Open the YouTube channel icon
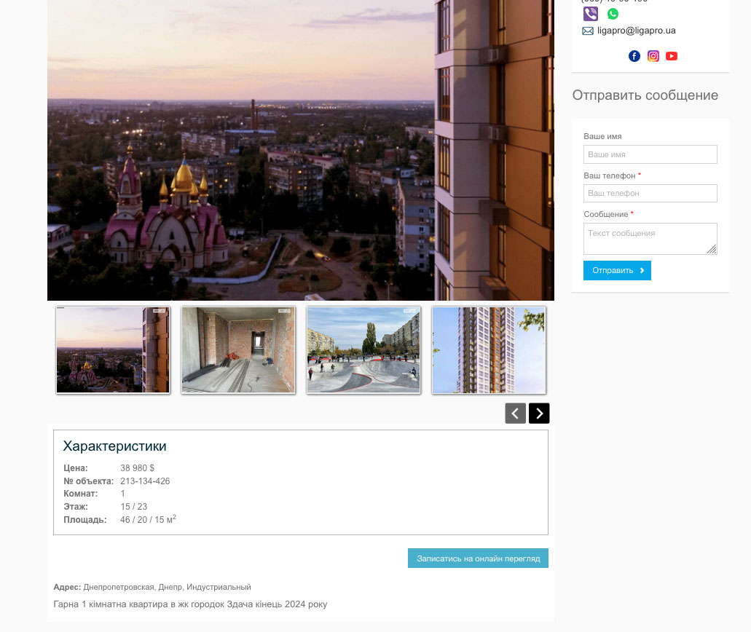Viewport: 751px width, 632px height. [x=672, y=56]
